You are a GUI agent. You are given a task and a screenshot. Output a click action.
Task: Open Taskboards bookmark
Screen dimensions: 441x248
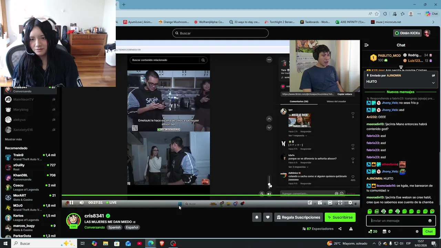[315, 22]
